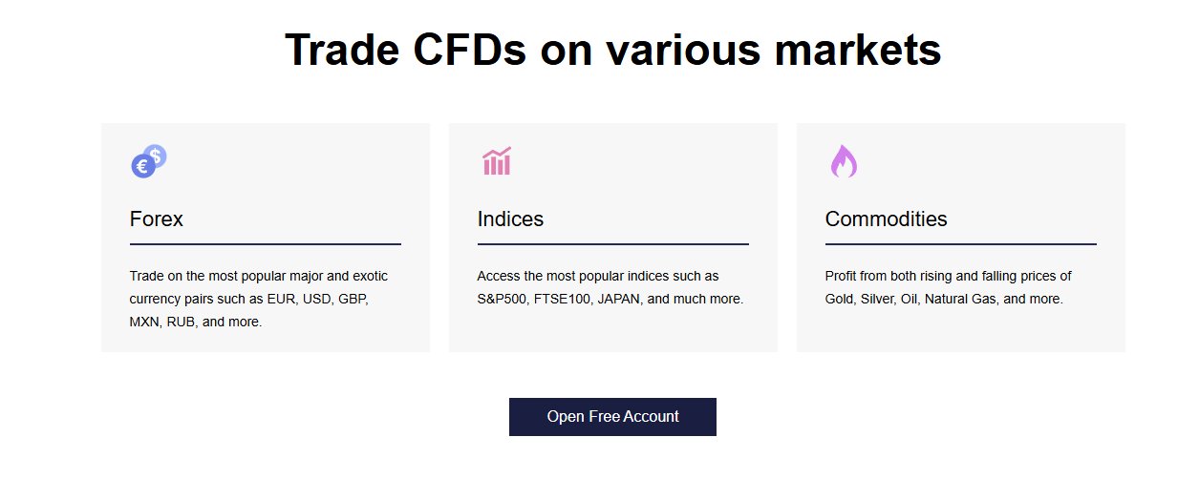
Task: Click 'Trade on the most popular major' text line
Action: point(258,276)
